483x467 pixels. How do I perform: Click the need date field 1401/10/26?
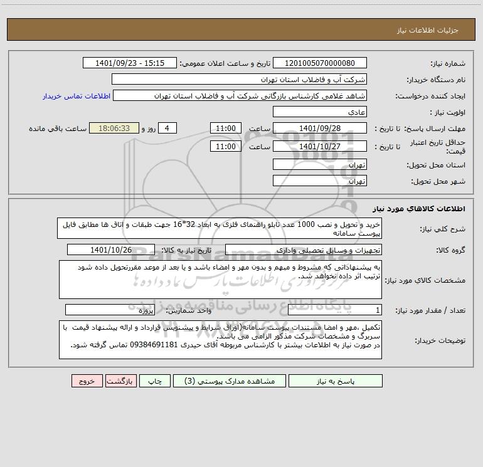point(111,249)
